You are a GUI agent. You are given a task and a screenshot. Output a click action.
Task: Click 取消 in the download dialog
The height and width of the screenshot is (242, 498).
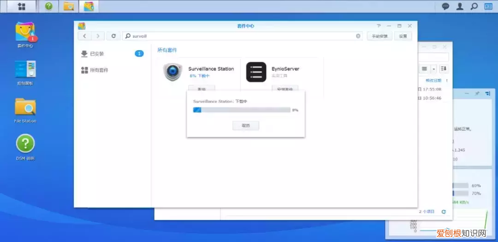pyautogui.click(x=246, y=126)
